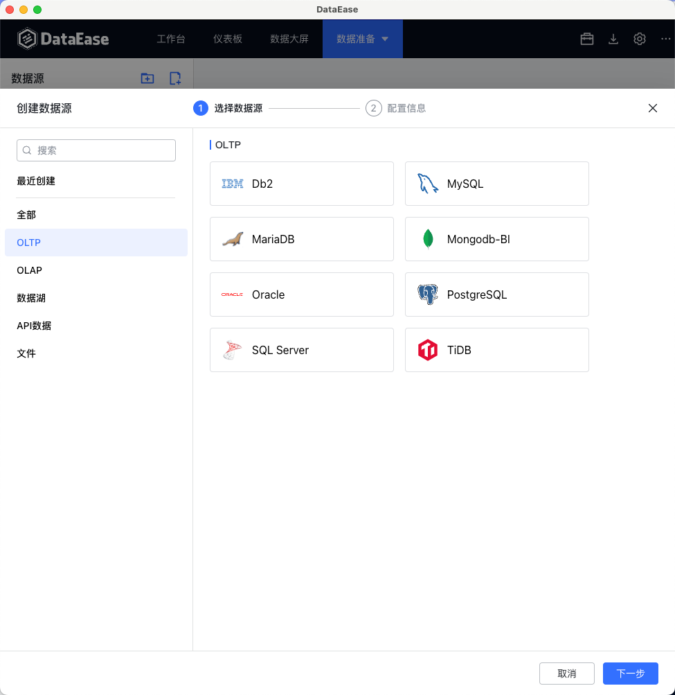Select the OLTP category
Image resolution: width=675 pixels, height=695 pixels.
[x=96, y=243]
